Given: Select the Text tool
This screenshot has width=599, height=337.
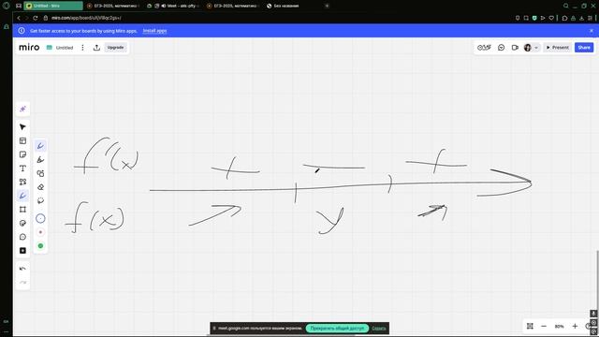Looking at the screenshot, I should (22, 168).
